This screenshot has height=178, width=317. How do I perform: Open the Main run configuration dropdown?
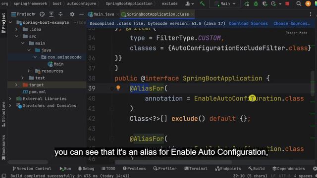coord(225,3)
